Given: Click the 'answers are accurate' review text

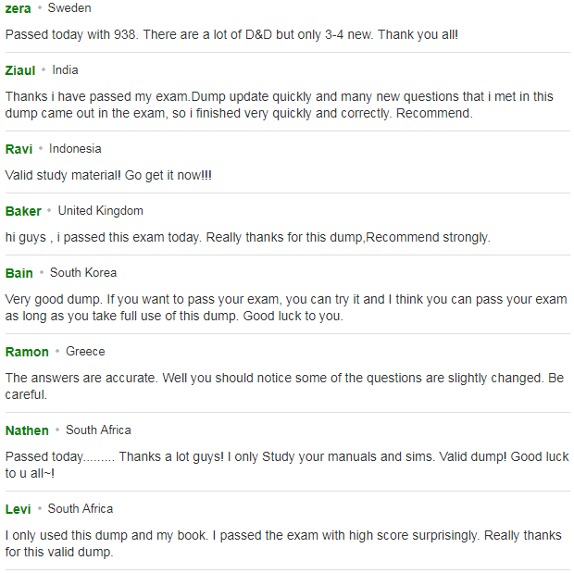Looking at the screenshot, I should coord(284,386).
